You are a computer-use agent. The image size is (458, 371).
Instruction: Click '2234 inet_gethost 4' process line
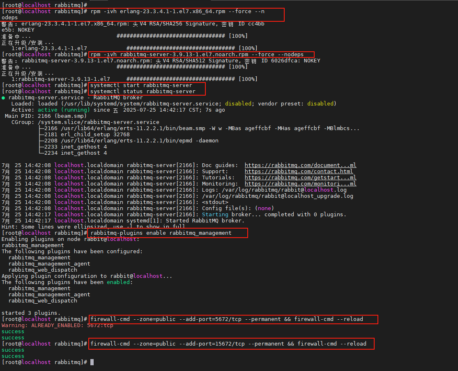(75, 153)
